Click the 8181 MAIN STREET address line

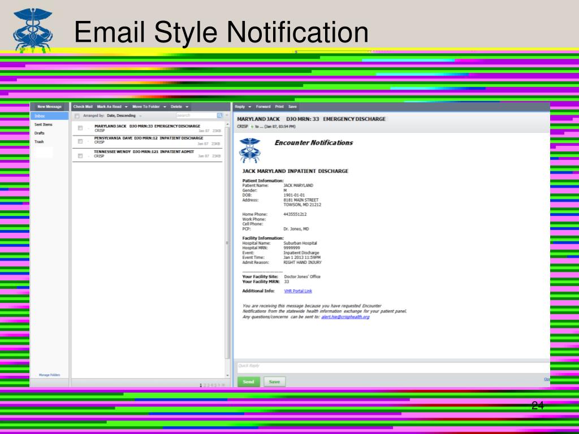coord(301,200)
